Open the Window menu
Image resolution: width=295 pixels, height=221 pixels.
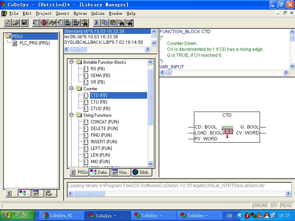point(115,13)
